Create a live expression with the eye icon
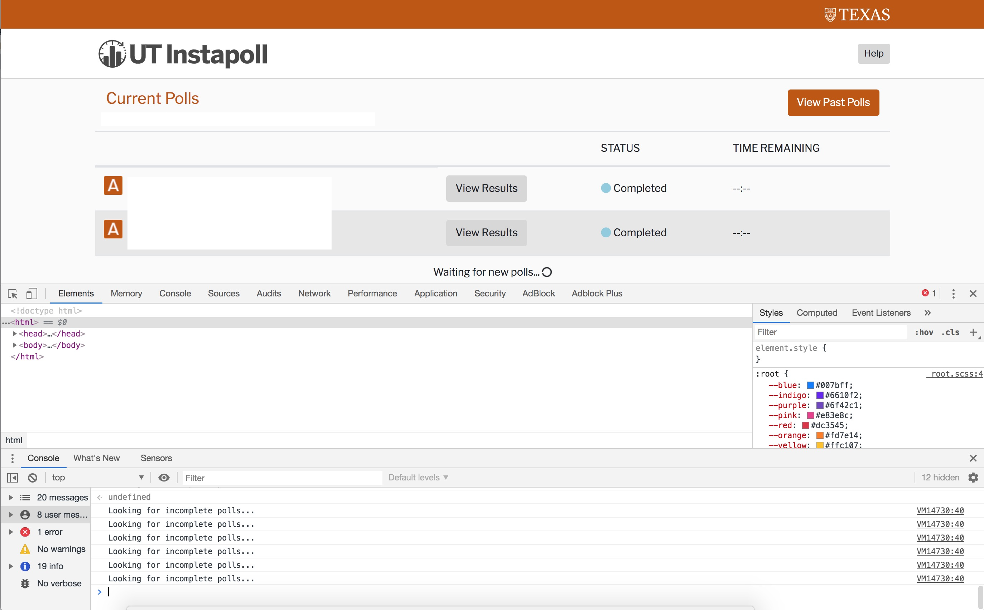 (164, 478)
